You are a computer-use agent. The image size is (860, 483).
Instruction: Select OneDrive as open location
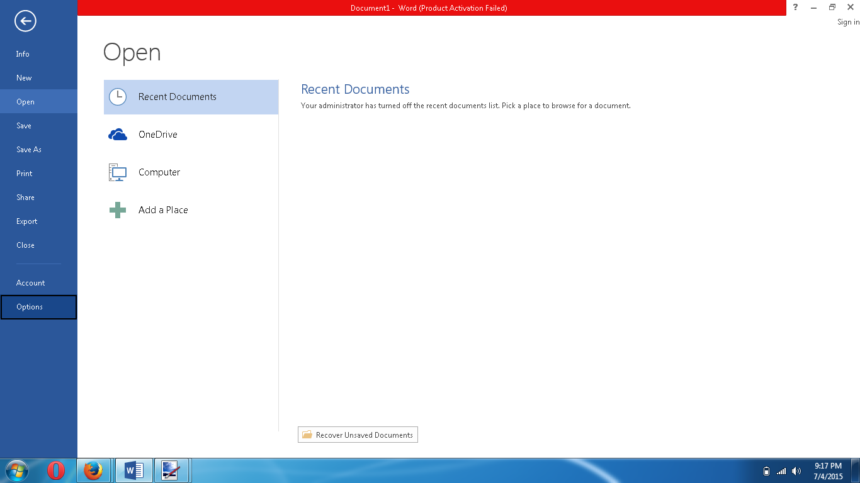pyautogui.click(x=191, y=135)
